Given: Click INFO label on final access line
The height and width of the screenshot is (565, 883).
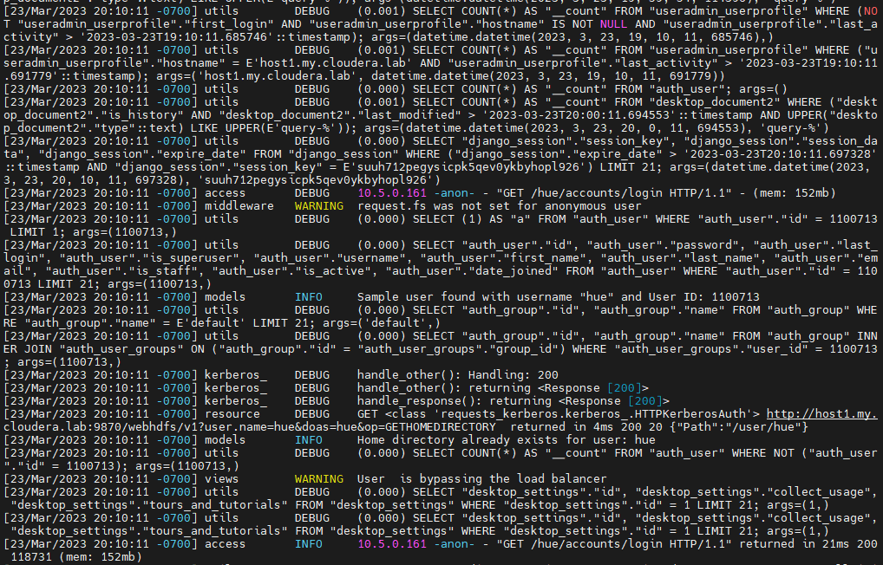Looking at the screenshot, I should pyautogui.click(x=309, y=544).
